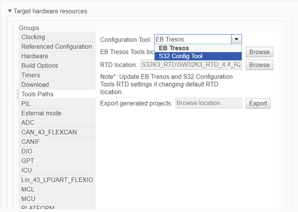
Task: Open the CAN_43_FLEXCAN group
Action: coord(49,132)
